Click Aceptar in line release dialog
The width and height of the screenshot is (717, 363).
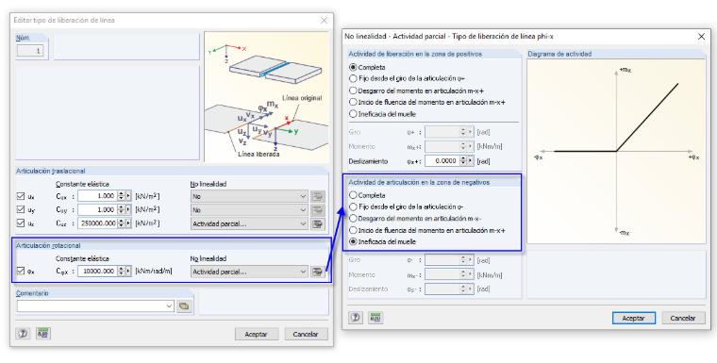pos(256,334)
